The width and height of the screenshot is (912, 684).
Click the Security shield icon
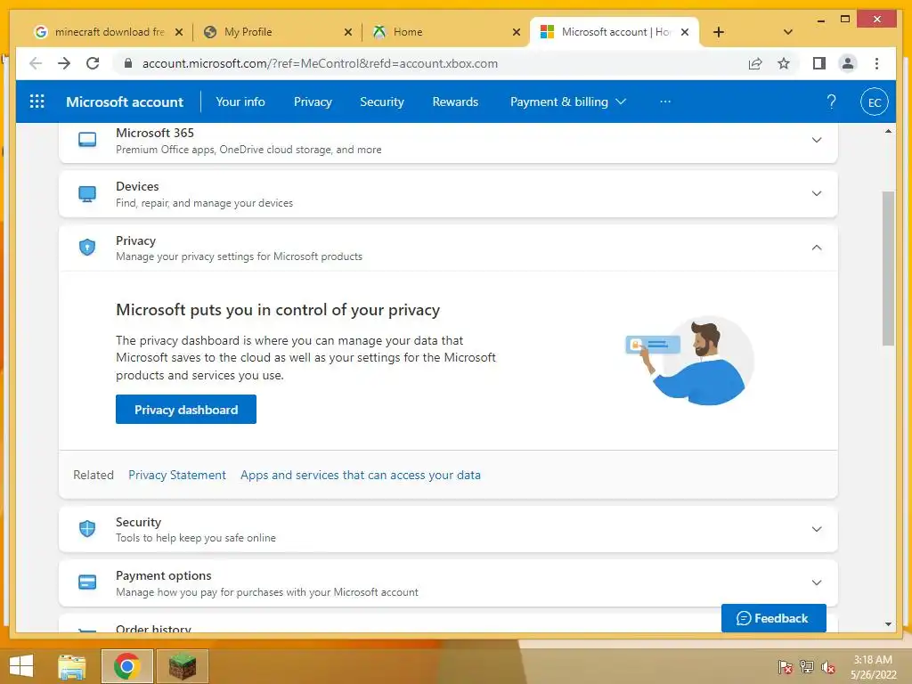tap(87, 529)
